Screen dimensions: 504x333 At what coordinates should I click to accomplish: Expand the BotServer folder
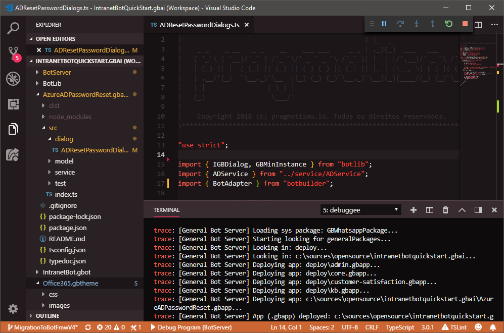[57, 72]
